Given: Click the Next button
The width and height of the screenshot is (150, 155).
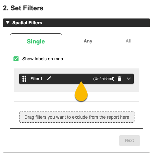Looking at the screenshot, I should point(130,140).
